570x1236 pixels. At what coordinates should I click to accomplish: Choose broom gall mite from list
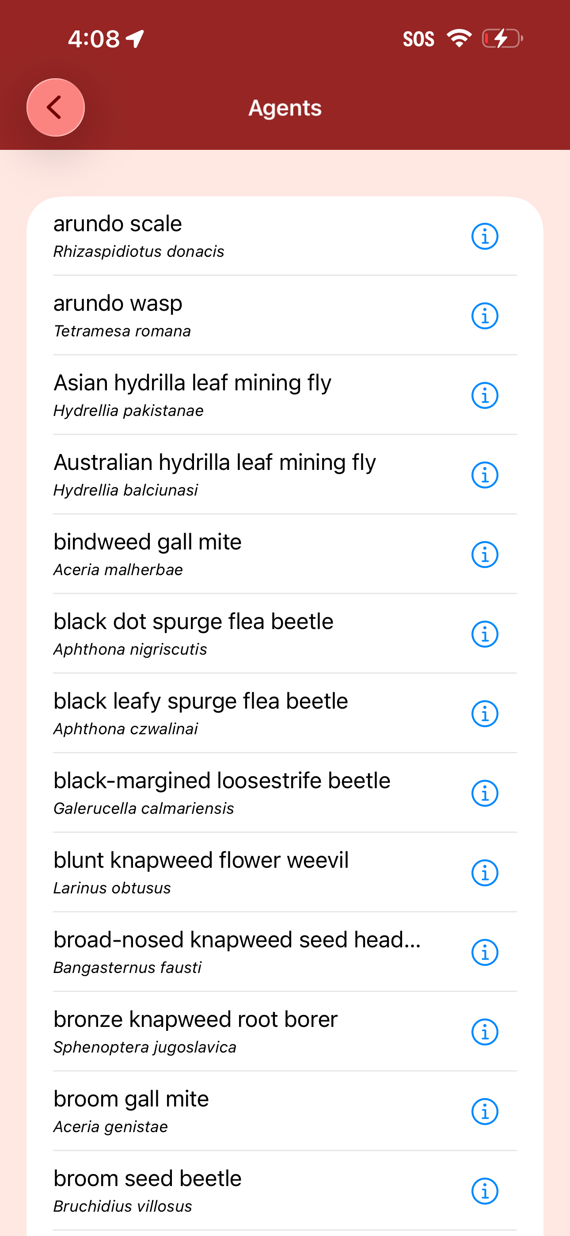285,1111
